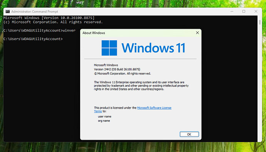Click the OK button in About Windows
The width and height of the screenshot is (266, 152).
pyautogui.click(x=189, y=134)
